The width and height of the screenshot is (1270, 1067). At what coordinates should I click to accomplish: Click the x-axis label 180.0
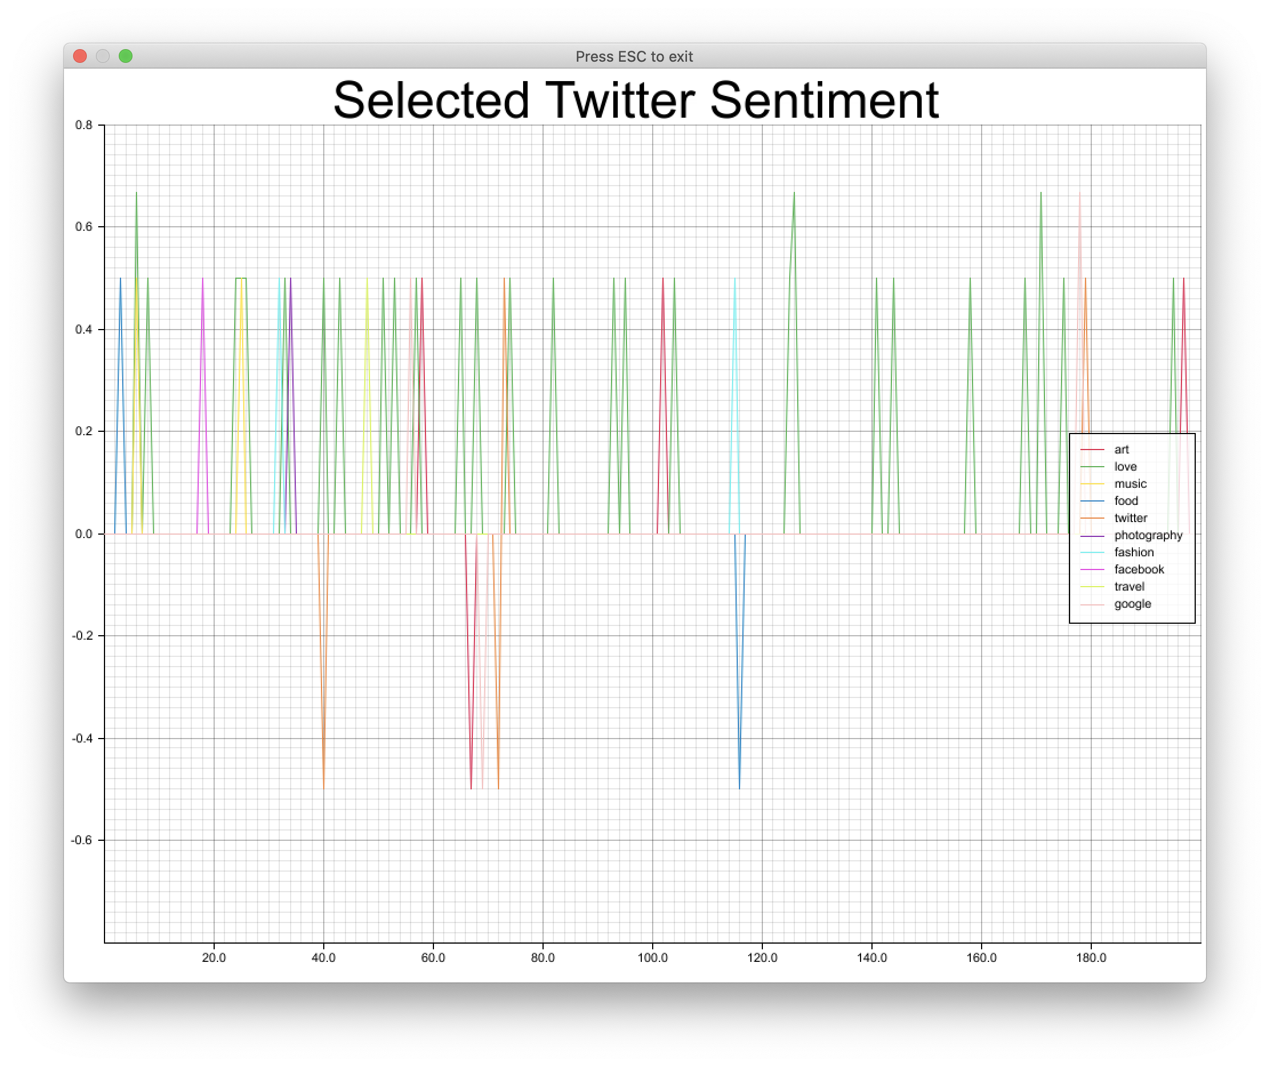coord(1091,957)
